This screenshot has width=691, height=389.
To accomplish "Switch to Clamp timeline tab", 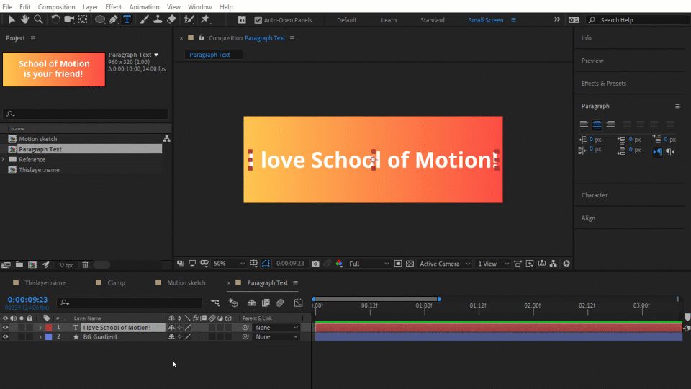I will [117, 282].
